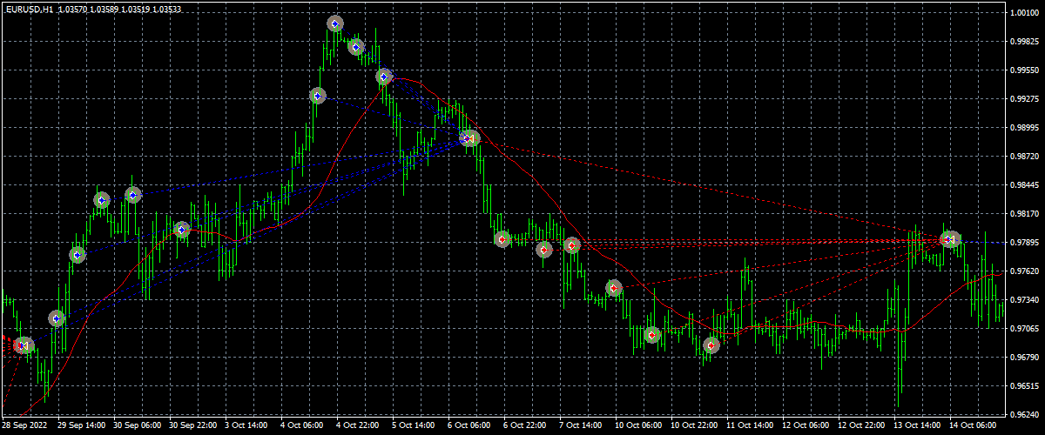This screenshot has height=435, width=1045.
Task: Click the yellow-blue close marker where blue lines converge
Action: click(x=470, y=137)
